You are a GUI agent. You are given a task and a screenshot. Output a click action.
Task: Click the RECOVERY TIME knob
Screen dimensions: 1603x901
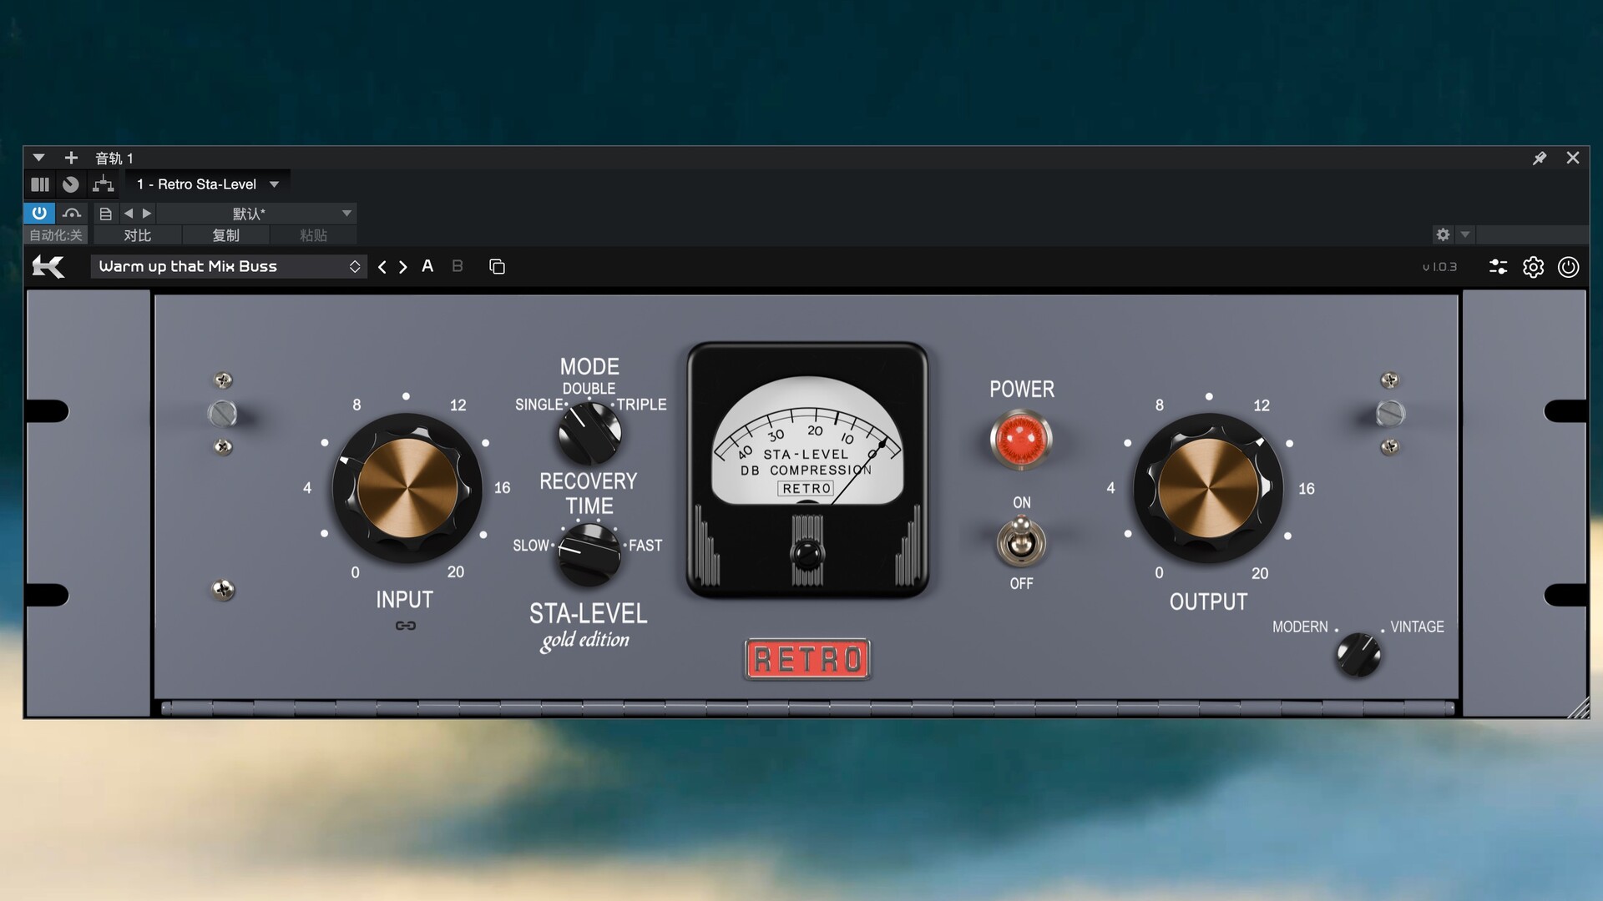coord(589,554)
